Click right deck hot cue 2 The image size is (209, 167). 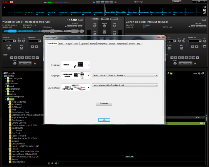(198, 26)
